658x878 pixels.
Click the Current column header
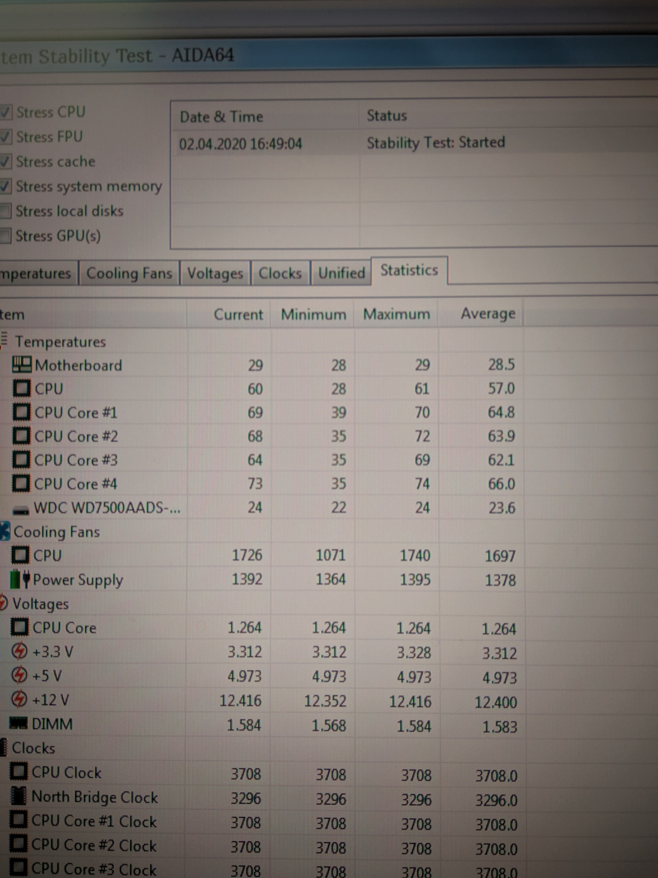229,315
